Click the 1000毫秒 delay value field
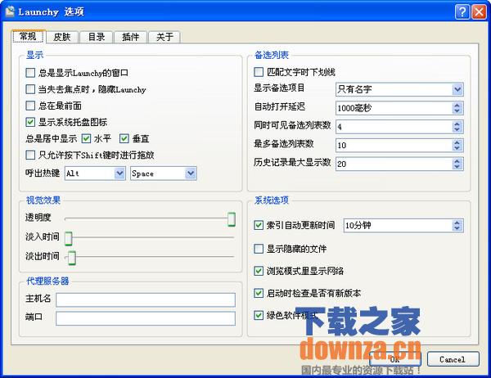 [x=394, y=108]
